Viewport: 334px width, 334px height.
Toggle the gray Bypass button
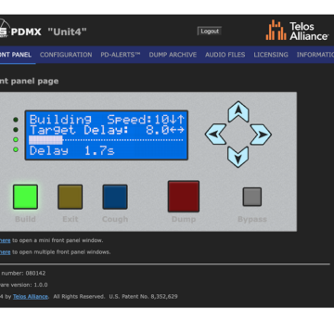tap(252, 197)
